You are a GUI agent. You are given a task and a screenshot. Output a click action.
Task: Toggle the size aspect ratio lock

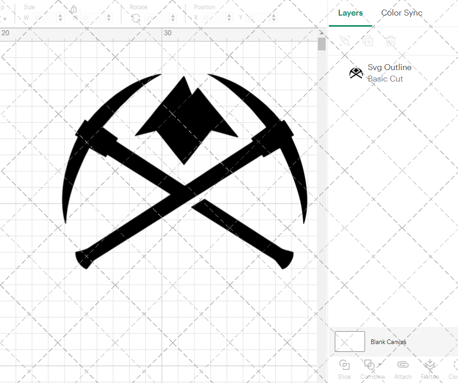[74, 9]
